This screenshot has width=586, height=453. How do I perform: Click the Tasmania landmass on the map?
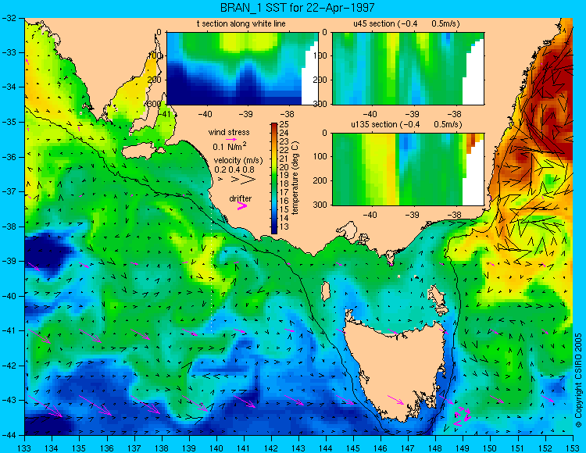coord(396,368)
